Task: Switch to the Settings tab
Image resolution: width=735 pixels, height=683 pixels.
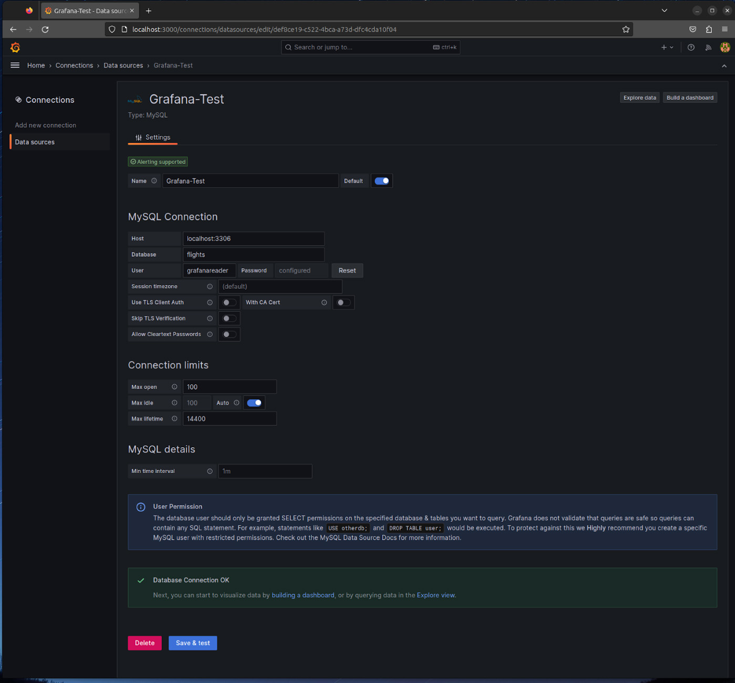Action: [152, 137]
